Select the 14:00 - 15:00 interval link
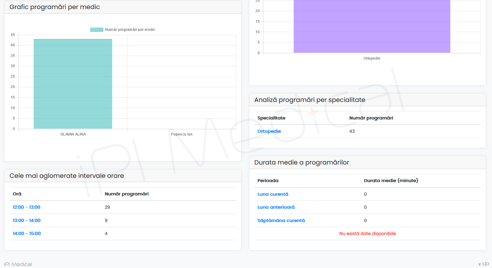 point(27,234)
